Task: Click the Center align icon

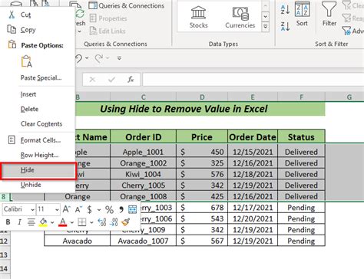Action: (31, 222)
